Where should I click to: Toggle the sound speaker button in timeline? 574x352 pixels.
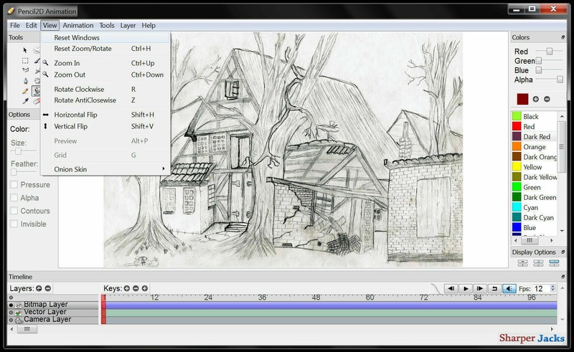509,289
